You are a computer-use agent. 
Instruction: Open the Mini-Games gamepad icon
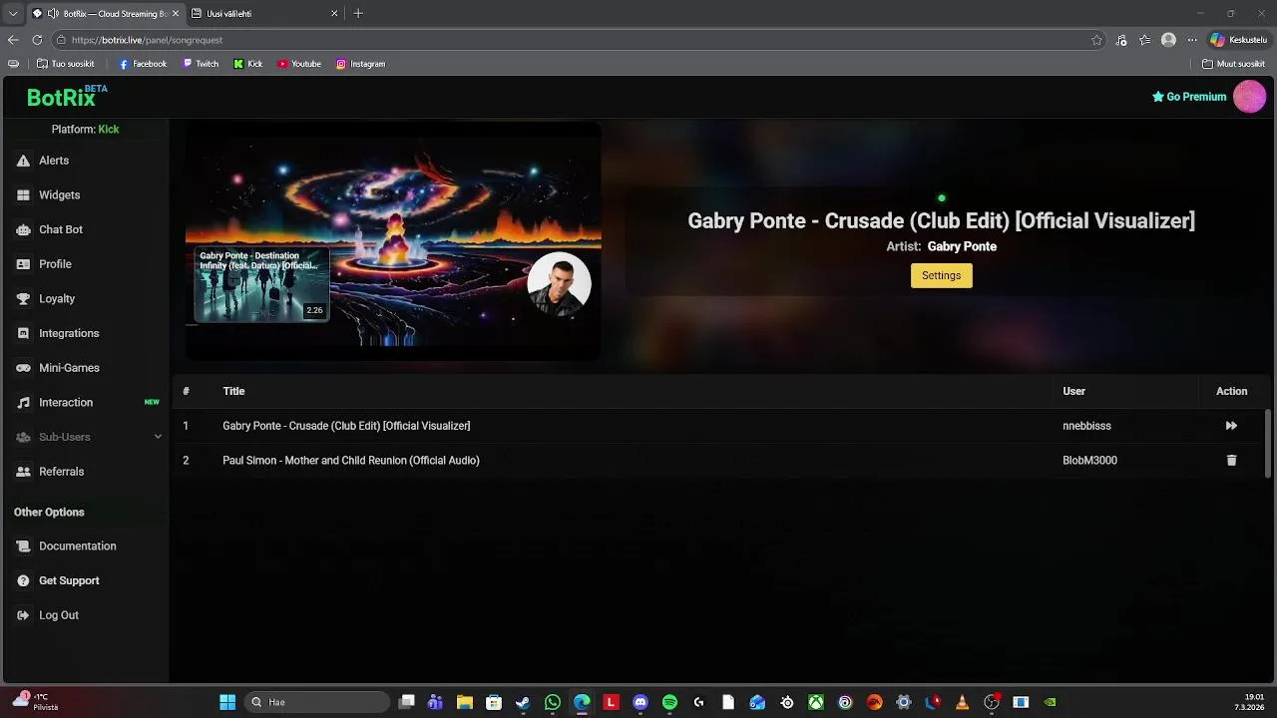(x=23, y=368)
